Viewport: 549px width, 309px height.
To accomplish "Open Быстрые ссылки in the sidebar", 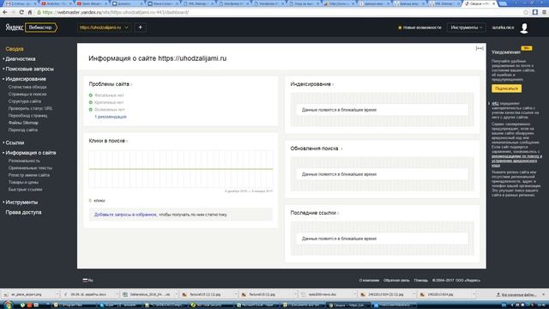I will [x=25, y=189].
